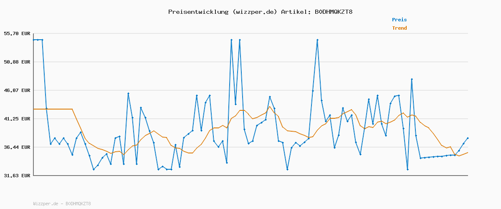Click the "Trend" legend label
Screen dimensions: 501x209
coord(399,28)
